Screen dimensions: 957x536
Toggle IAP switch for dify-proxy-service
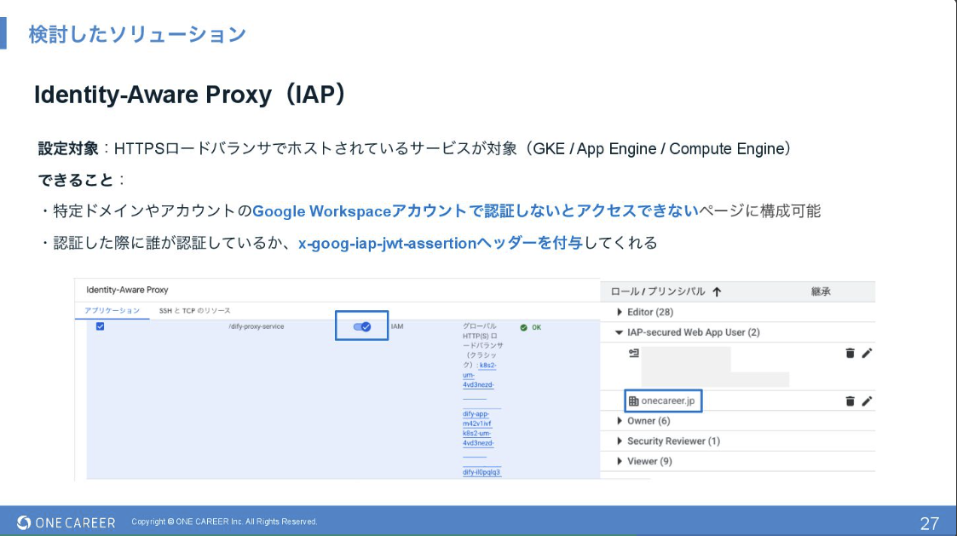pos(361,326)
